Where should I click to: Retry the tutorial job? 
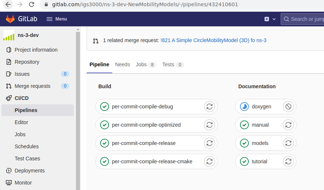tap(288, 161)
